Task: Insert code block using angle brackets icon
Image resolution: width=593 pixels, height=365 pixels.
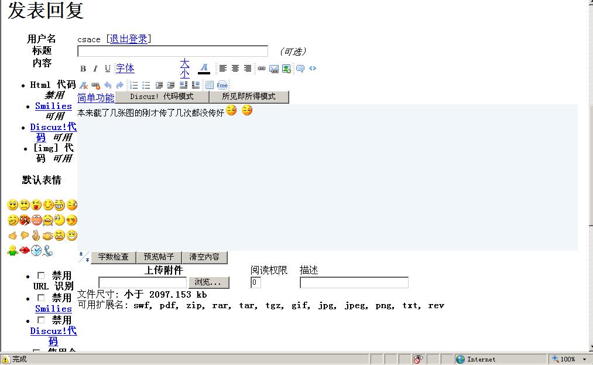Action: click(x=313, y=69)
